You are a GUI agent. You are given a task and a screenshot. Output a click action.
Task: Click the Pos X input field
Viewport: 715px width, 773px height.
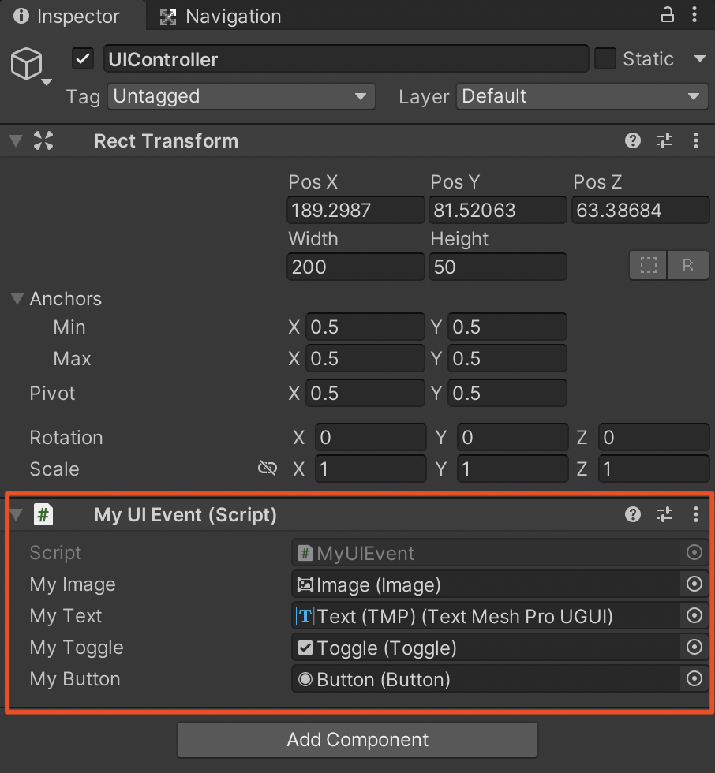coord(356,210)
